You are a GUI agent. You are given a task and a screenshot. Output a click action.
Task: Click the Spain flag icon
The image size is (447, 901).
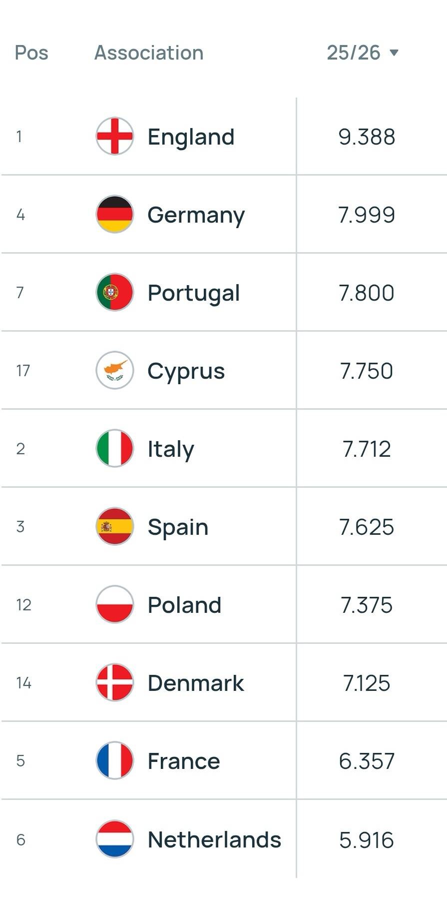pyautogui.click(x=114, y=526)
